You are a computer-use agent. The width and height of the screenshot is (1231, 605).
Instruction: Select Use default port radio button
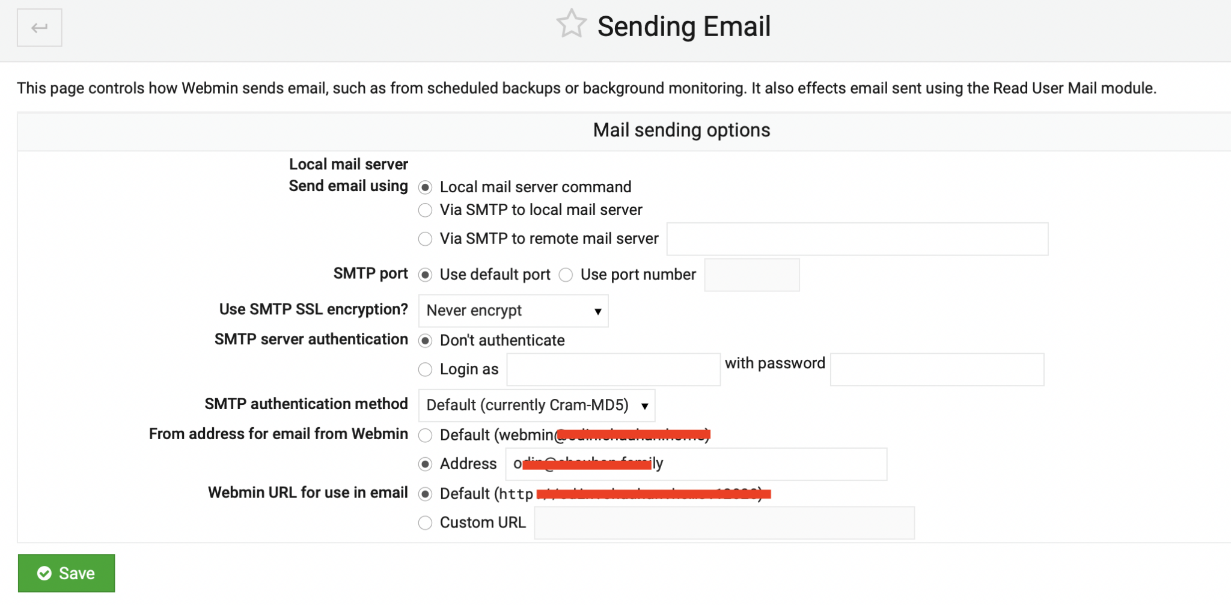[425, 275]
